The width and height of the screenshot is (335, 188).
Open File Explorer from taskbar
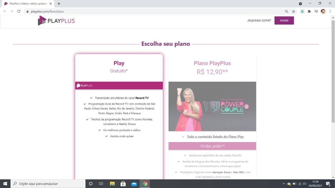pos(112,184)
